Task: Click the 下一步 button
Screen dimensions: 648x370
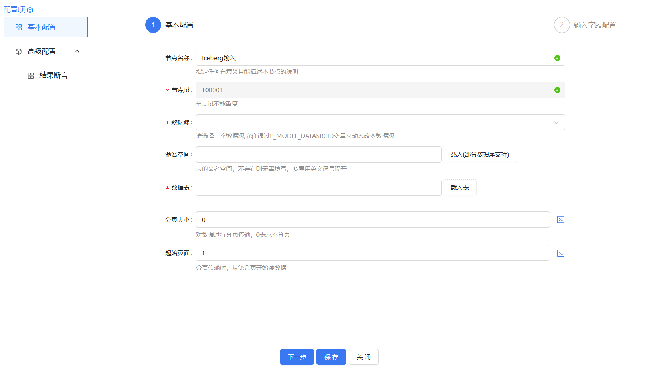Action: coord(297,357)
